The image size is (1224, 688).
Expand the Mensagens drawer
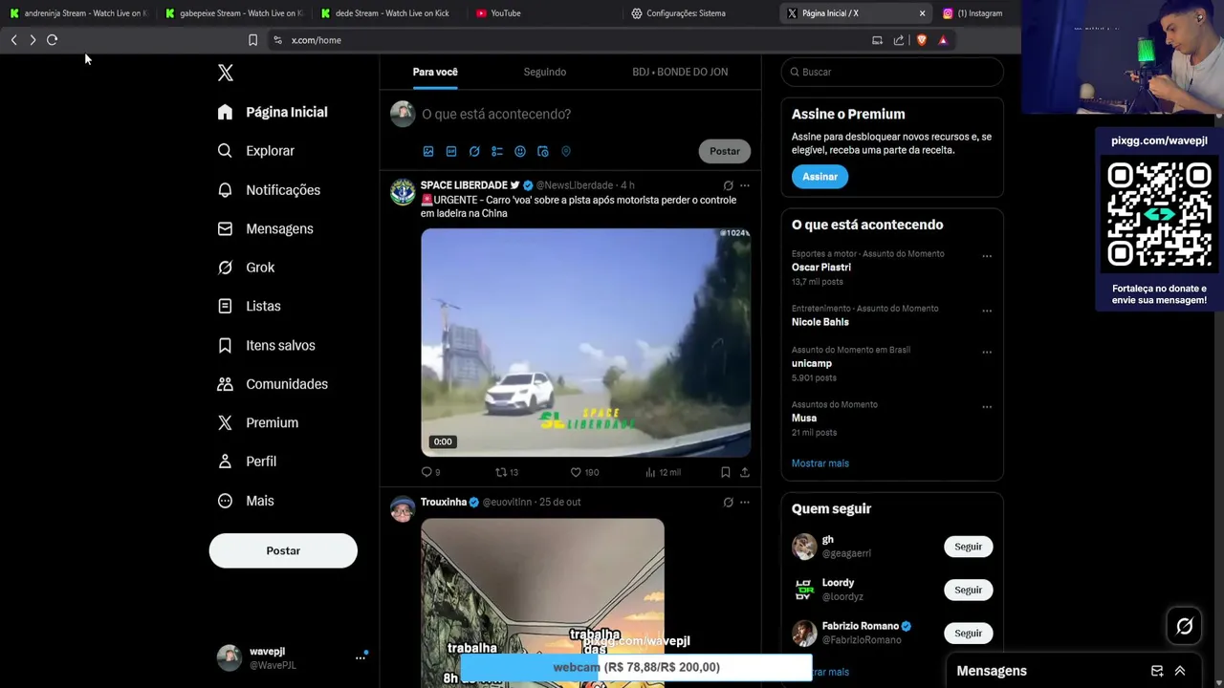[x=1180, y=671]
